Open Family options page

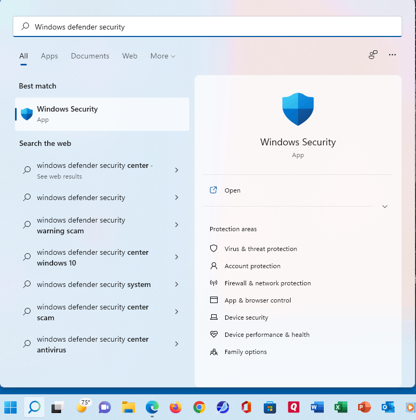pyautogui.click(x=246, y=352)
